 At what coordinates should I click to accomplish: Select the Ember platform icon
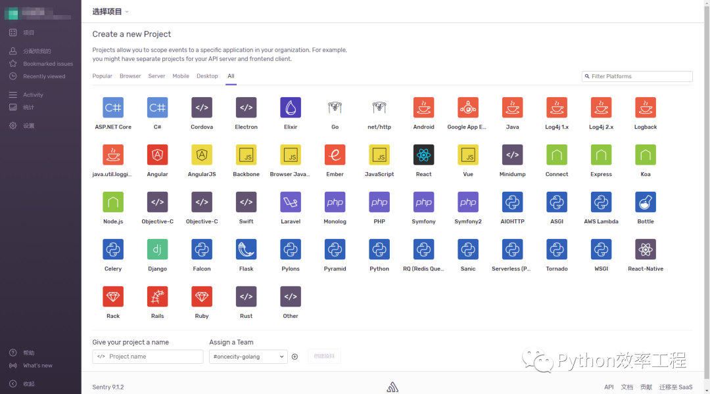coord(335,155)
